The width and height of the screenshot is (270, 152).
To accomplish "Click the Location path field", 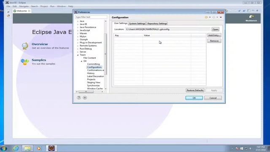I will tap(168, 29).
